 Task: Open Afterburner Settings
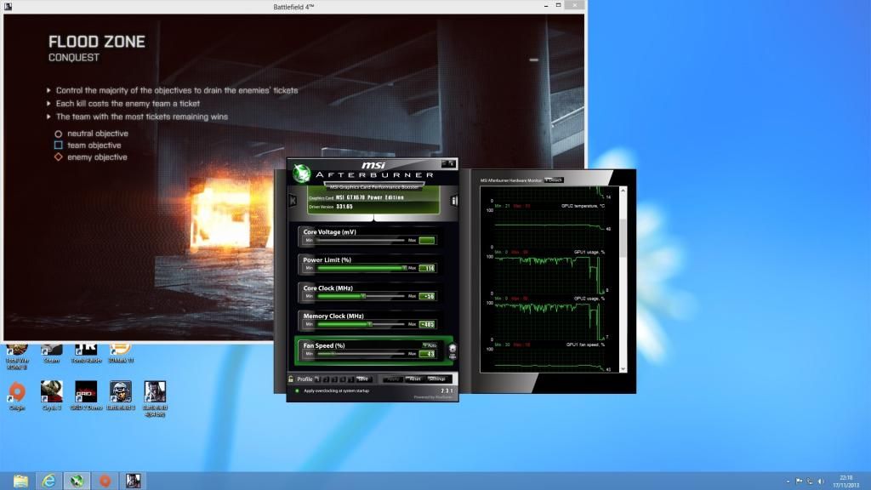click(437, 379)
